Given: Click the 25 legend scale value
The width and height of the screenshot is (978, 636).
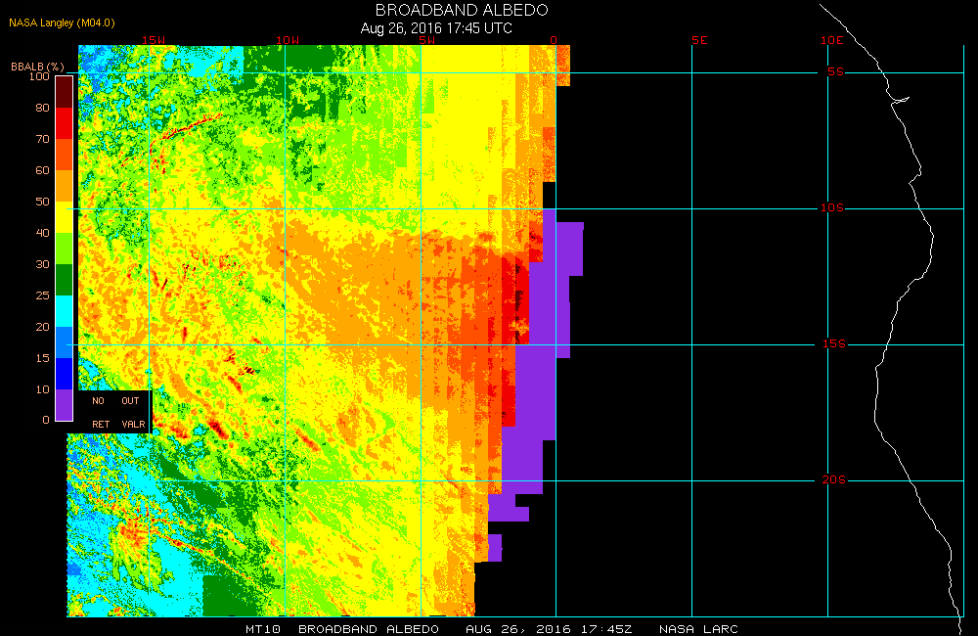Looking at the screenshot, I should (42, 295).
